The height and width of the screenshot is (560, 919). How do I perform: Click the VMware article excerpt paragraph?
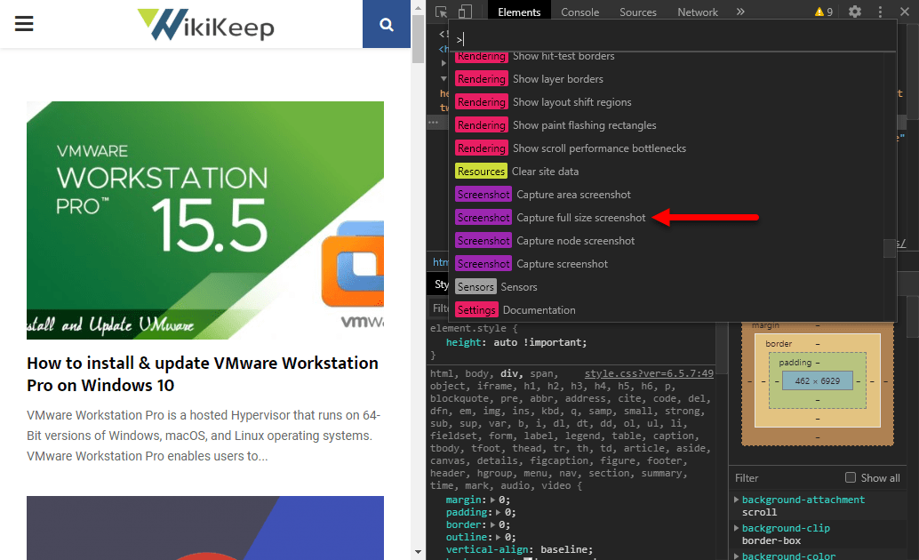click(x=204, y=436)
